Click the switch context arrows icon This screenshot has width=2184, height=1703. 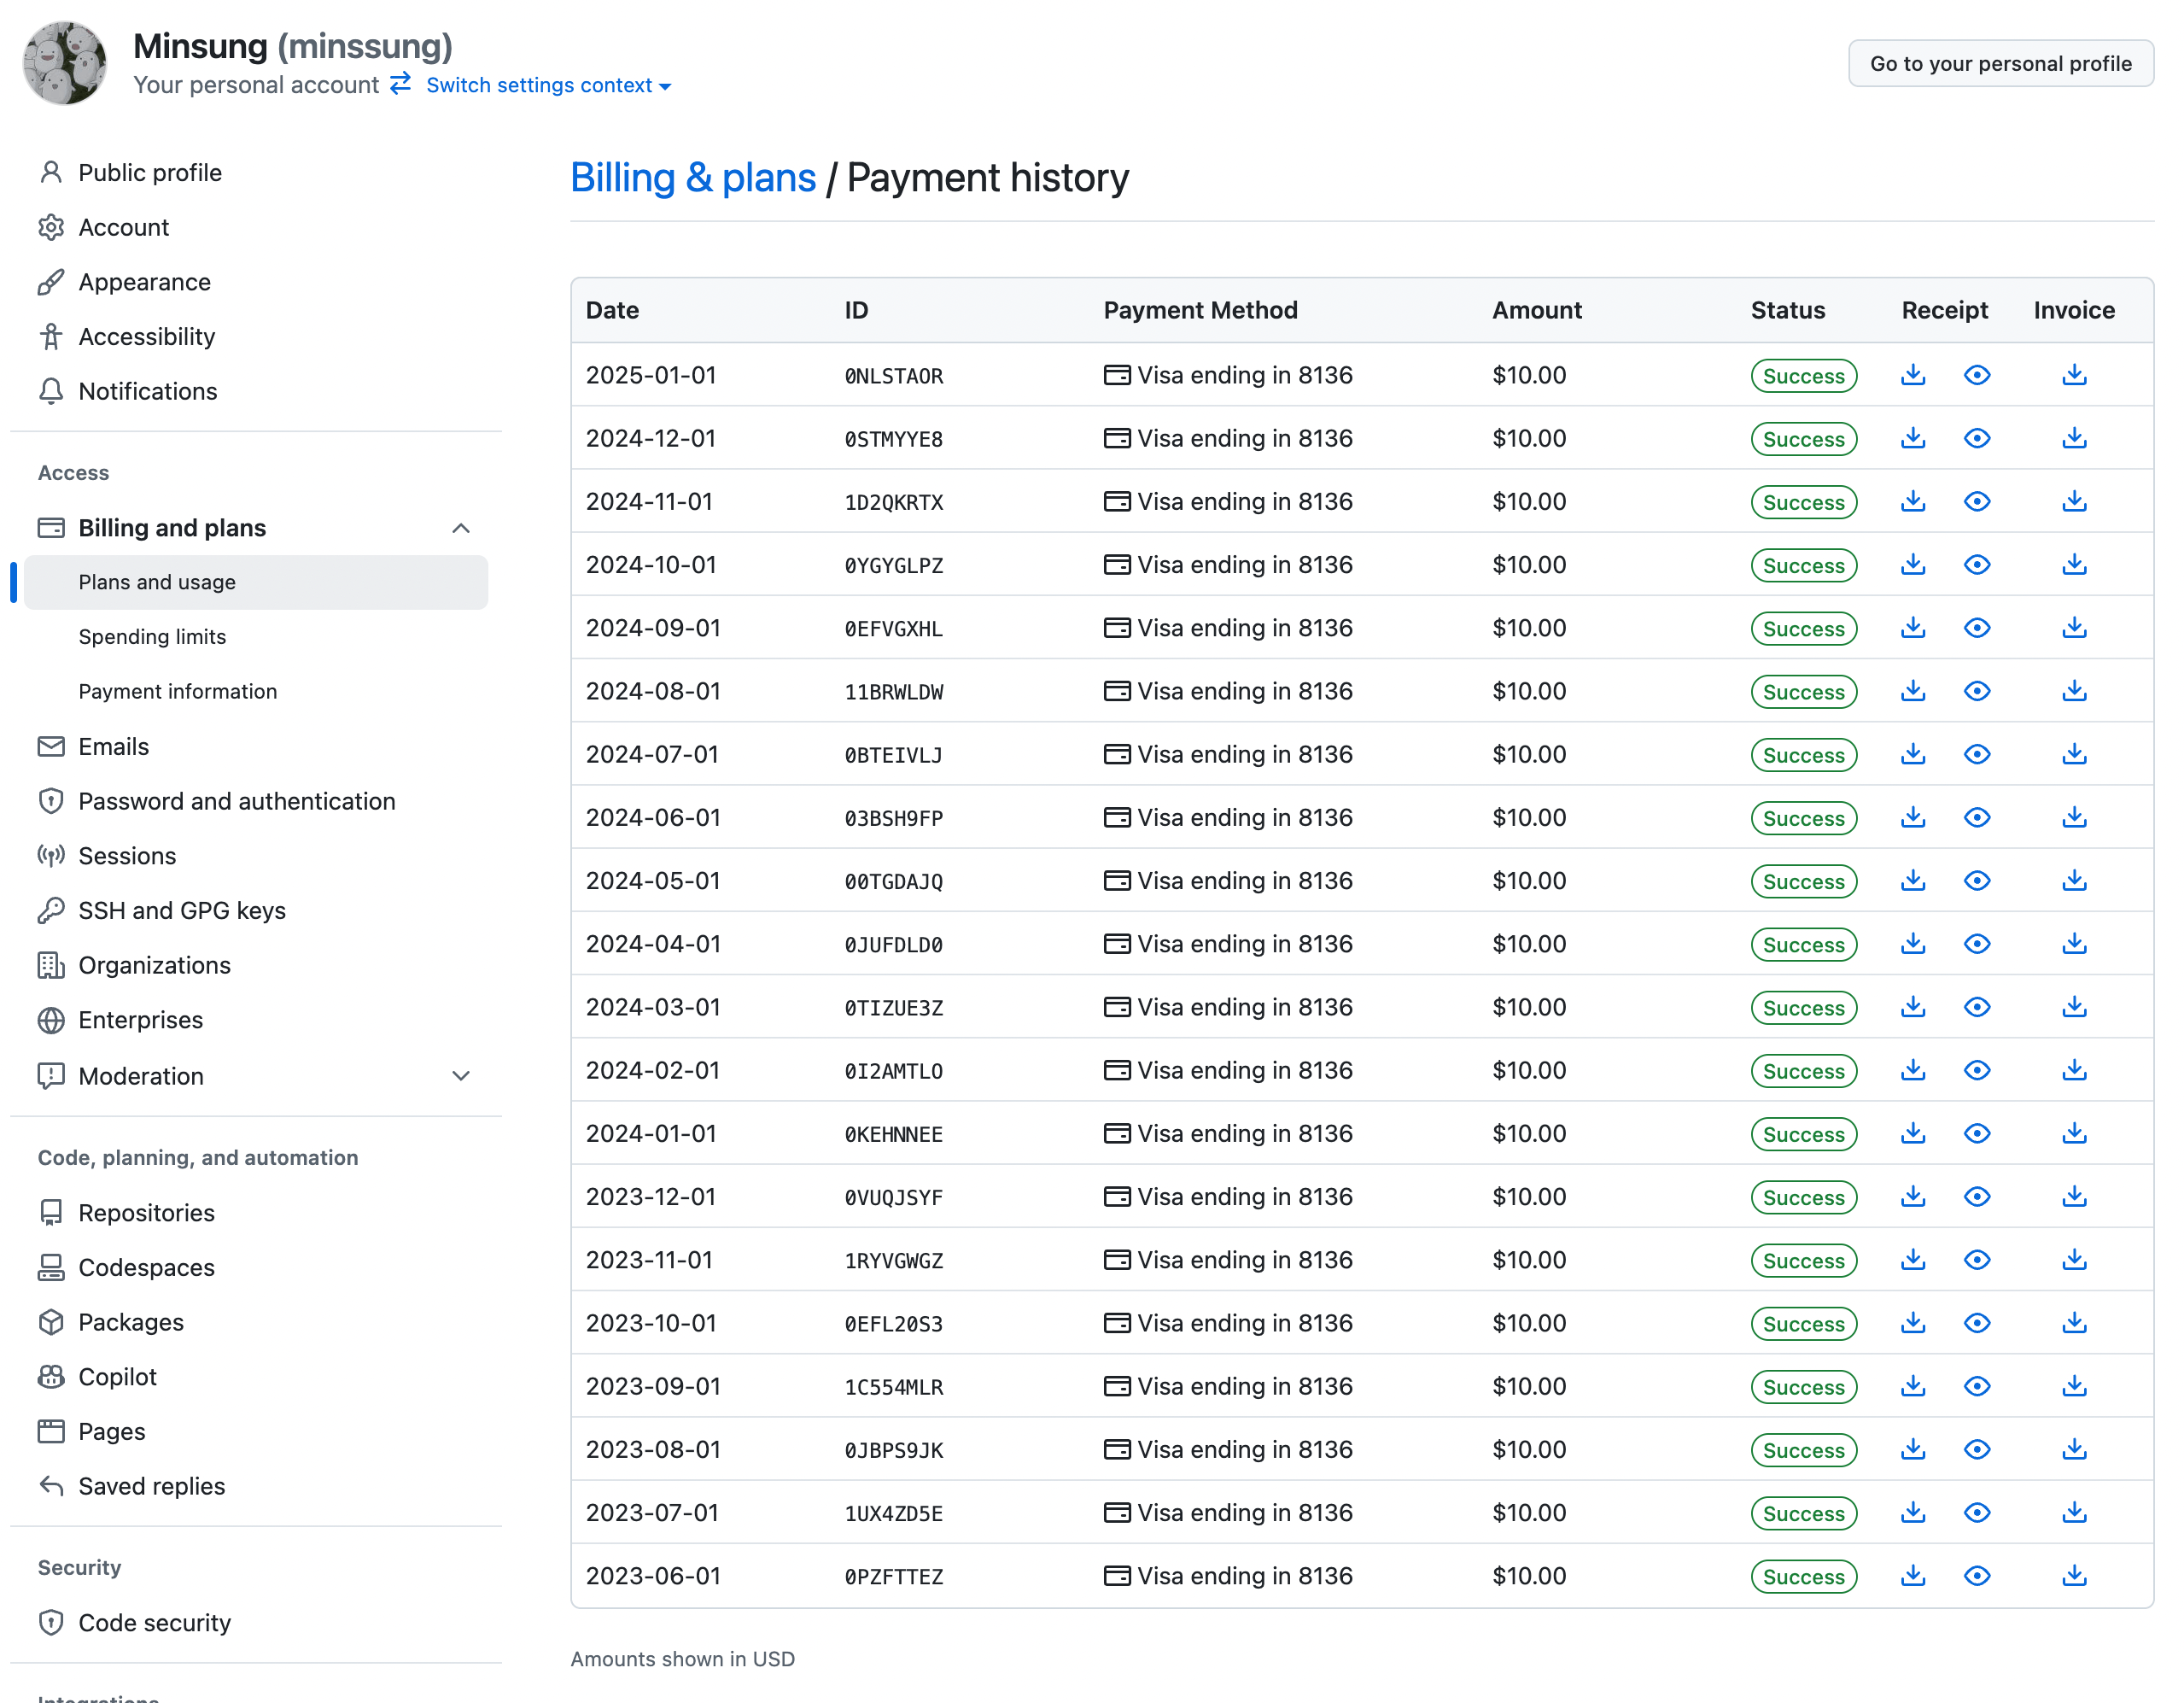click(401, 84)
